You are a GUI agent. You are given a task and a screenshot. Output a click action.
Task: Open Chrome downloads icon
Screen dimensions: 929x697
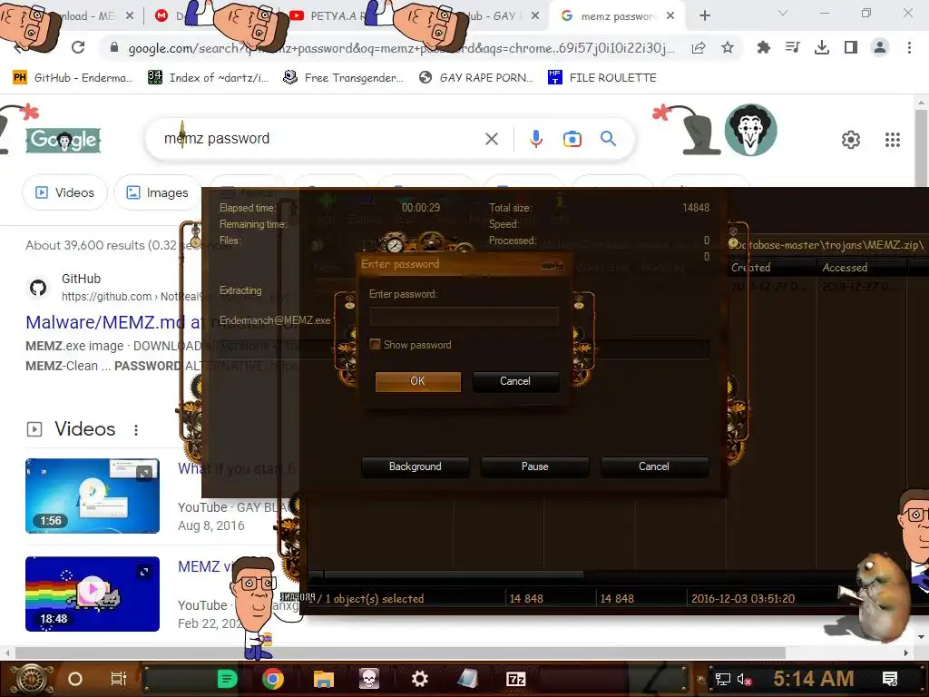click(x=822, y=47)
